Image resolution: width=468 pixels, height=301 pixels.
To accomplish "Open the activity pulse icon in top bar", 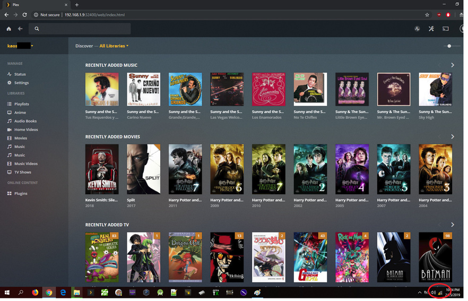I will point(417,29).
